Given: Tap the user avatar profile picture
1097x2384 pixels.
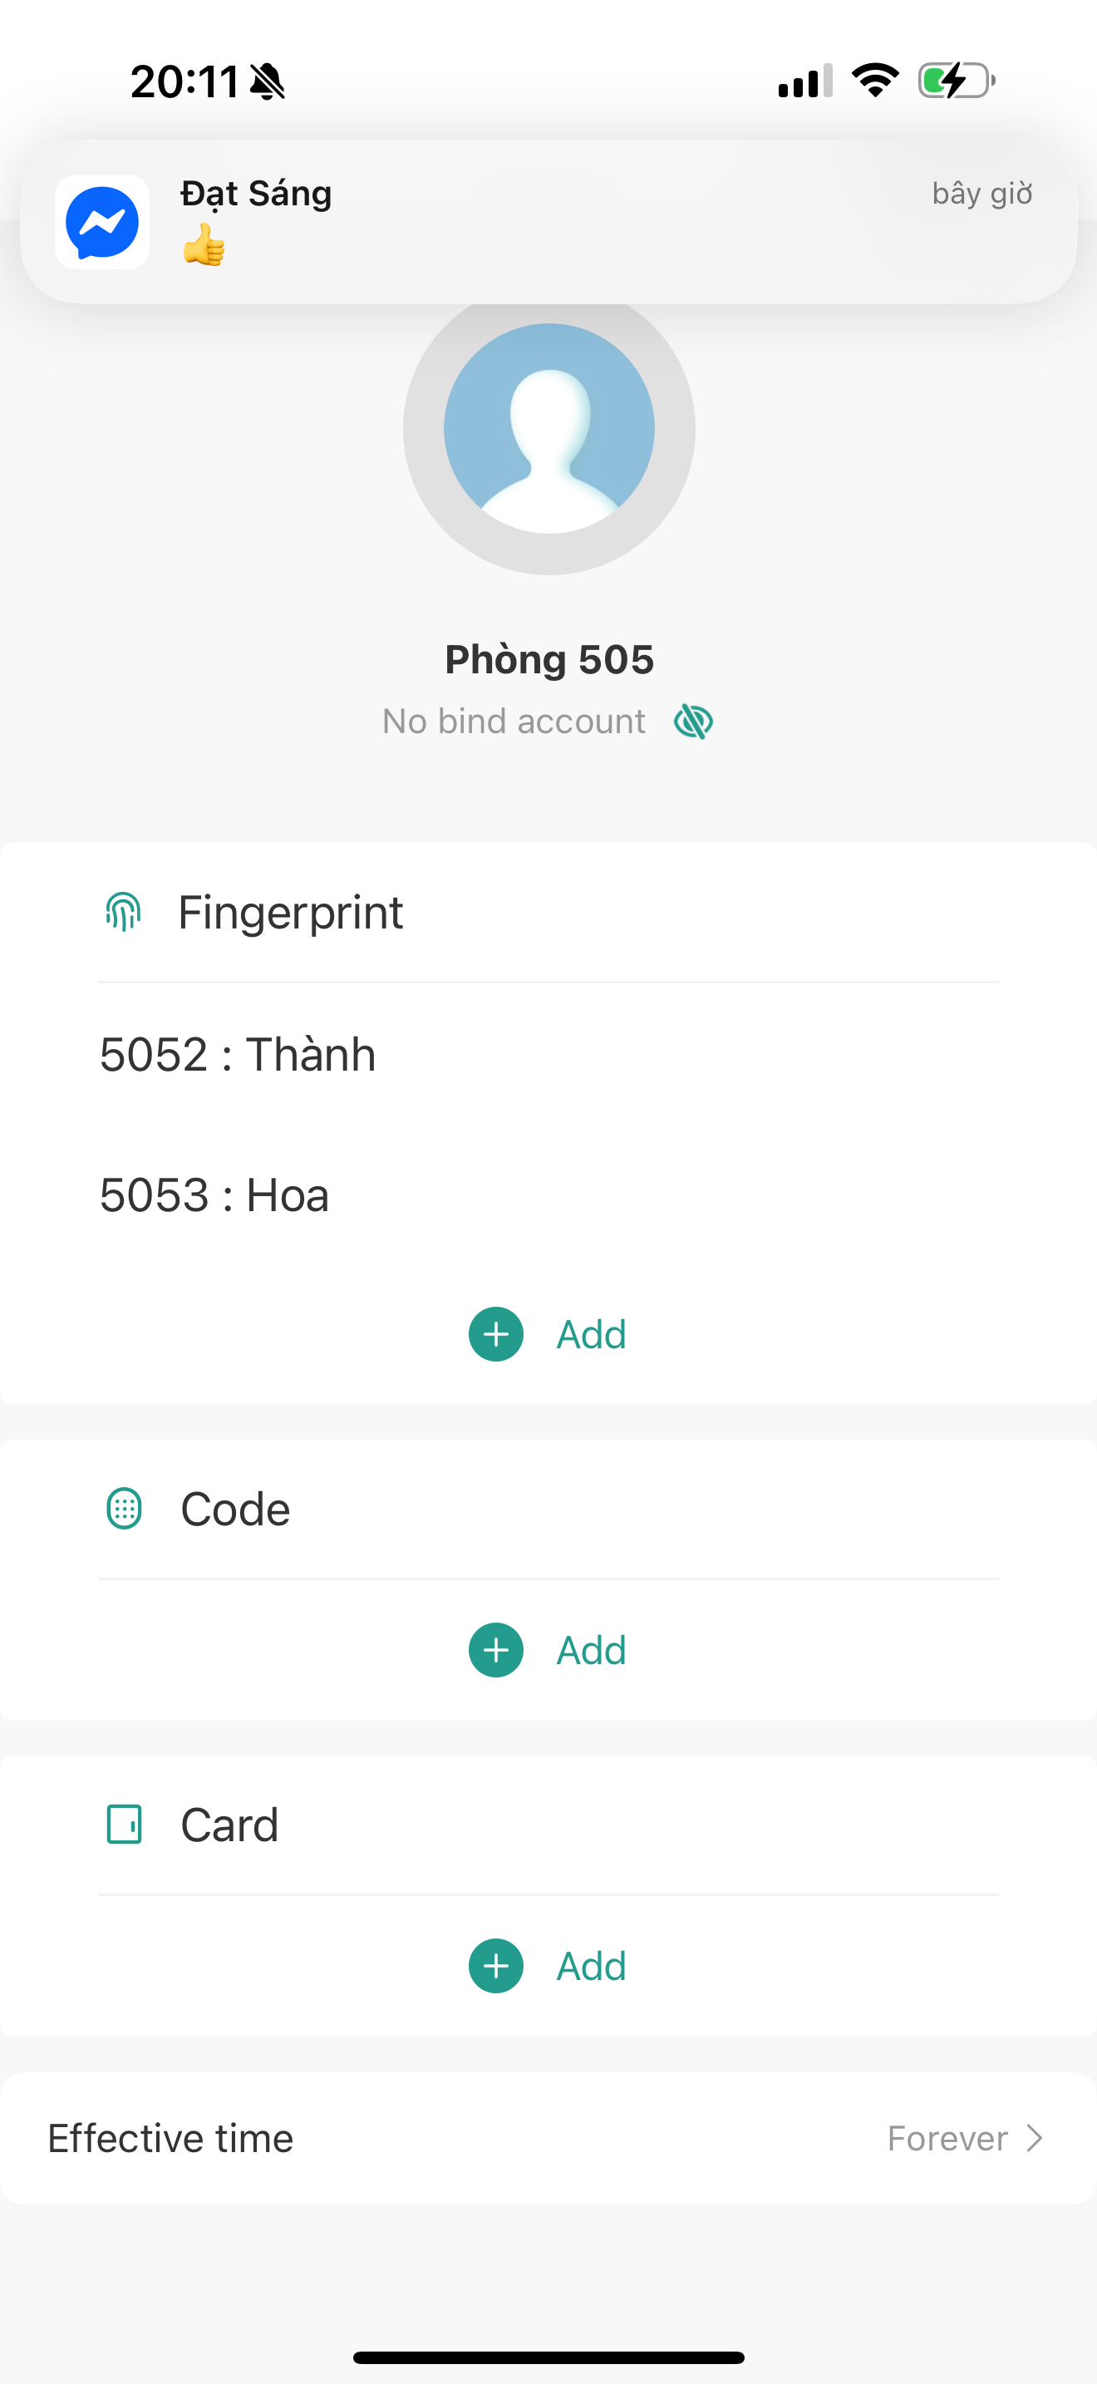Looking at the screenshot, I should click(548, 428).
